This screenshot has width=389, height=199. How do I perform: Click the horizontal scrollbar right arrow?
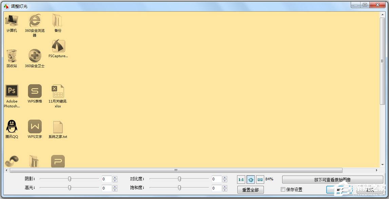coord(376,170)
